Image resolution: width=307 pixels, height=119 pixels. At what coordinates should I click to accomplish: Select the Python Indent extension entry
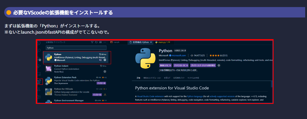point(76,69)
